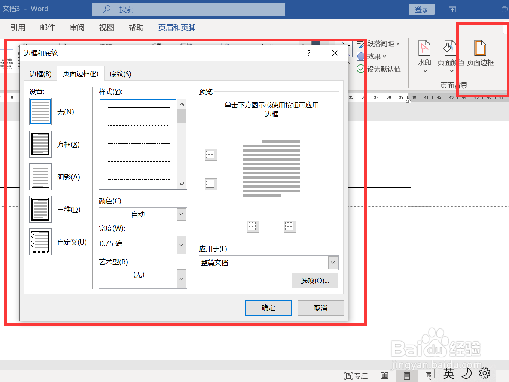This screenshot has height=382, width=509.
Task: Select the 无(N) no-border setting icon
Action: tap(40, 112)
